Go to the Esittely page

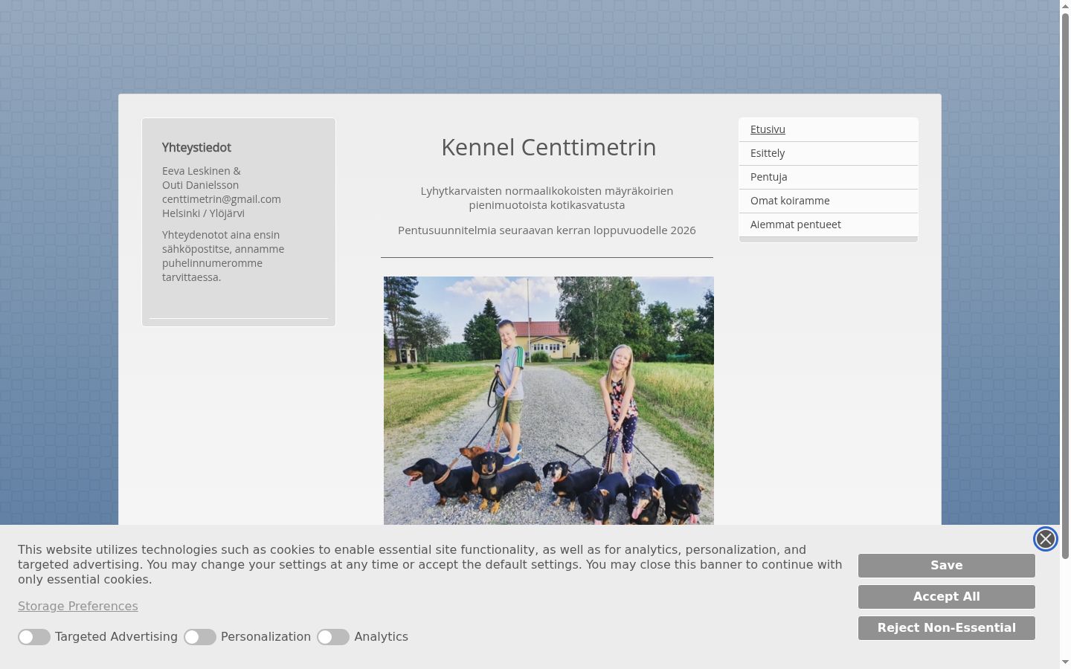[829, 153]
